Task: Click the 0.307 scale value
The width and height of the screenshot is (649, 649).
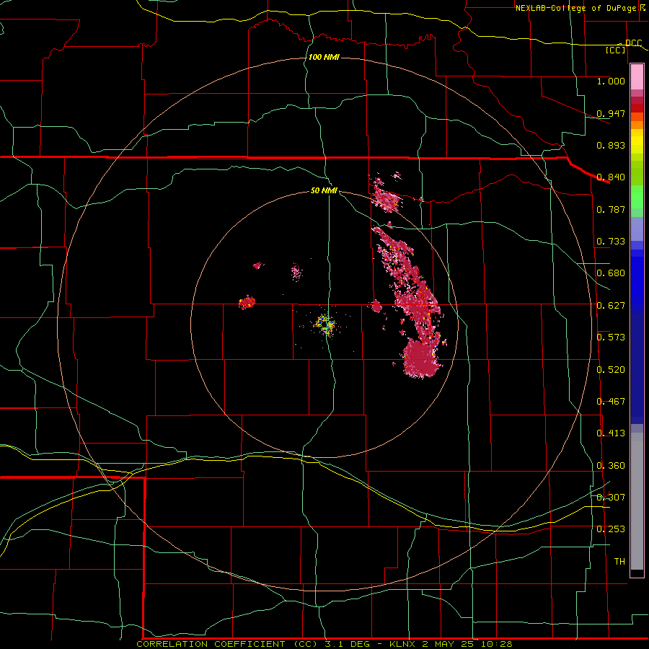Action: tap(611, 497)
